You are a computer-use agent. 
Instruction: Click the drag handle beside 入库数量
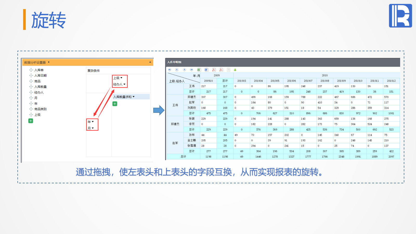[31, 87]
